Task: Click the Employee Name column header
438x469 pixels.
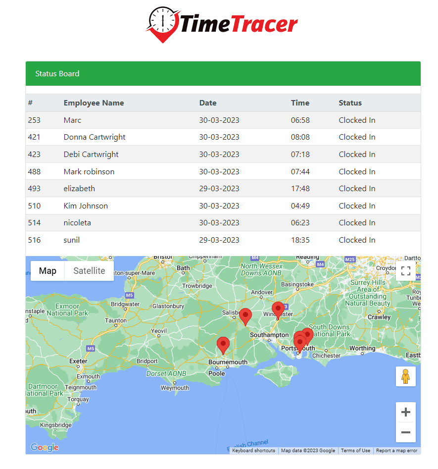Action: tap(94, 103)
